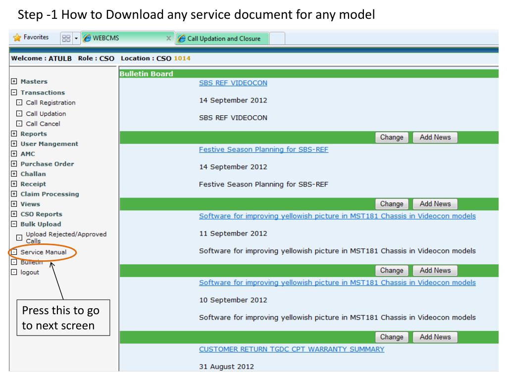The width and height of the screenshot is (507, 380).
Task: Open the tab list dropdown arrow
Action: [76, 39]
